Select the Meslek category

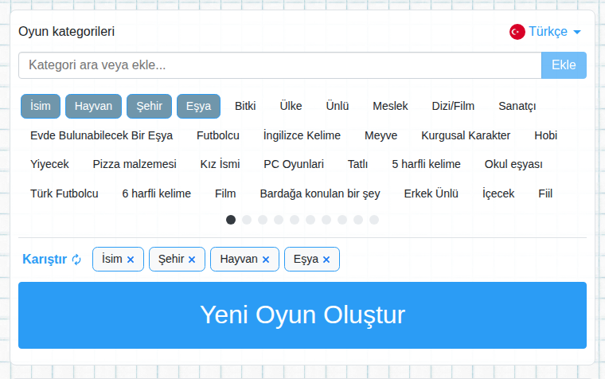click(x=390, y=106)
